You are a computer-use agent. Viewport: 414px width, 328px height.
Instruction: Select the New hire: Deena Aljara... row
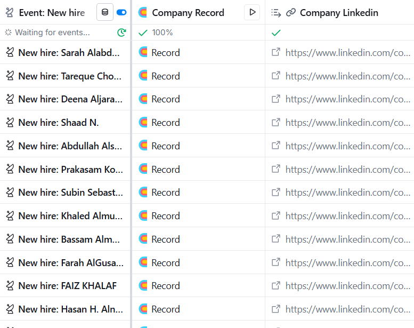[x=65, y=99]
